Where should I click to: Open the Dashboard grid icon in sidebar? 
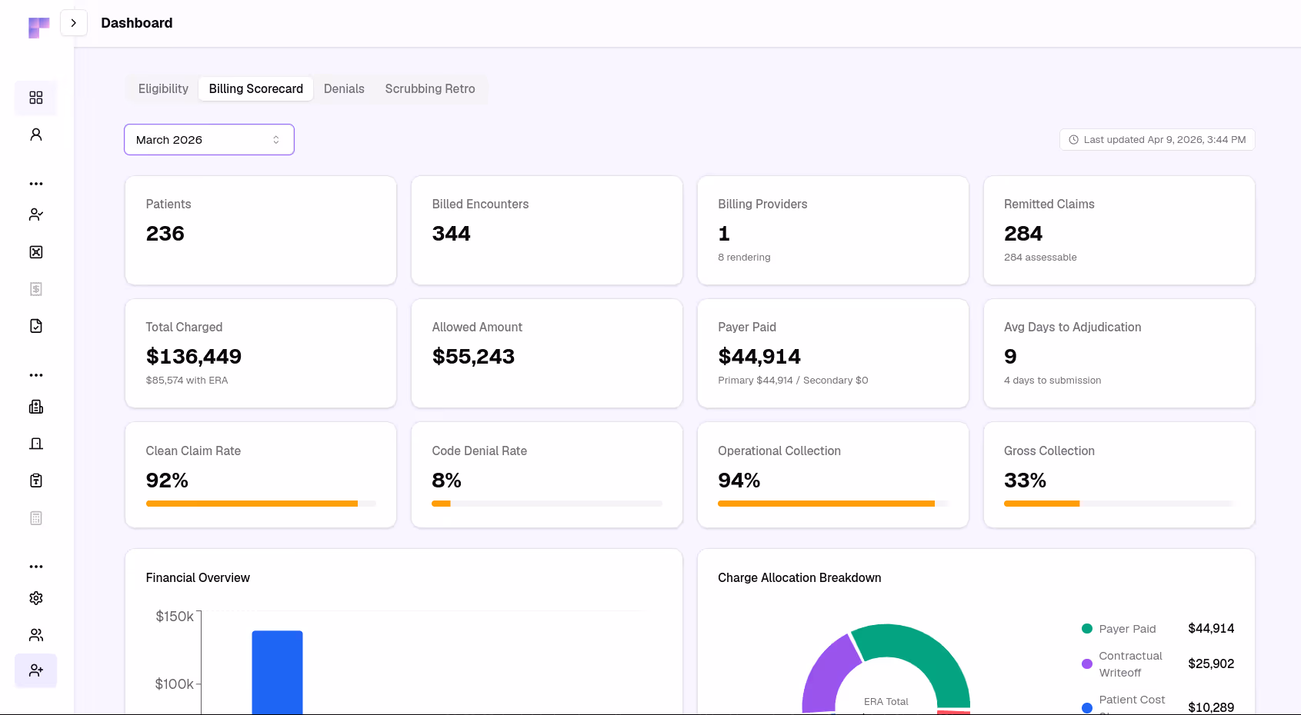(x=35, y=98)
